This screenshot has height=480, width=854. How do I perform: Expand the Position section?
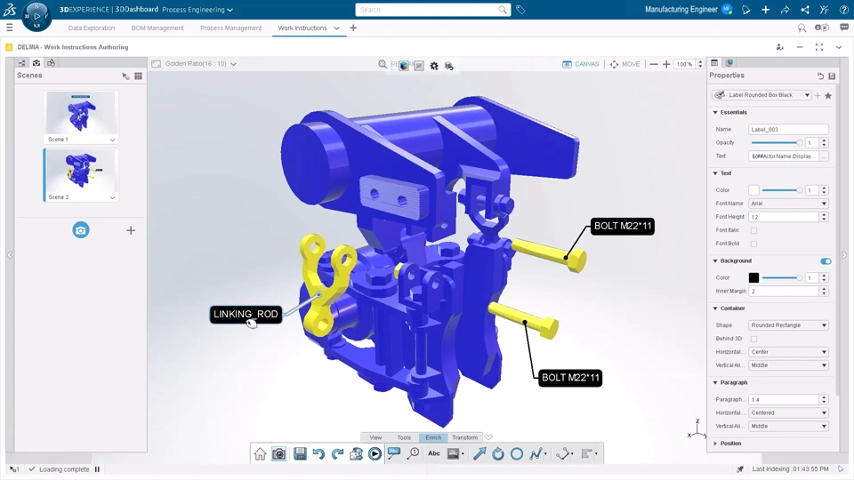coord(715,444)
